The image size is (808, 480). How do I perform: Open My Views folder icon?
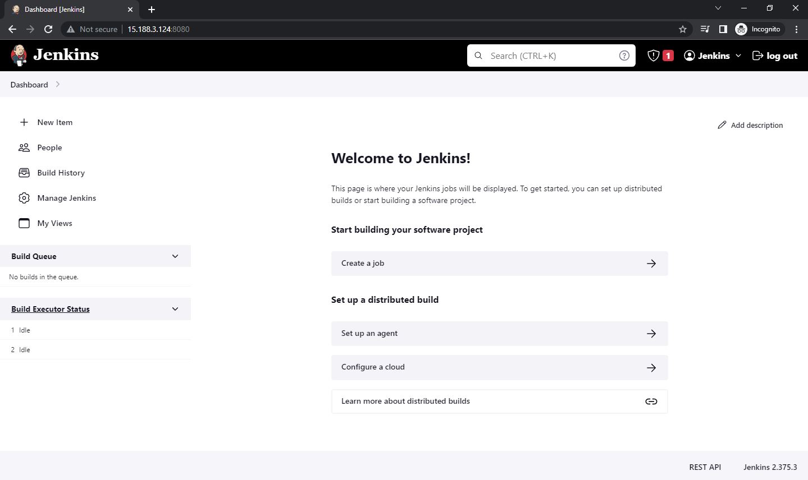tap(24, 223)
